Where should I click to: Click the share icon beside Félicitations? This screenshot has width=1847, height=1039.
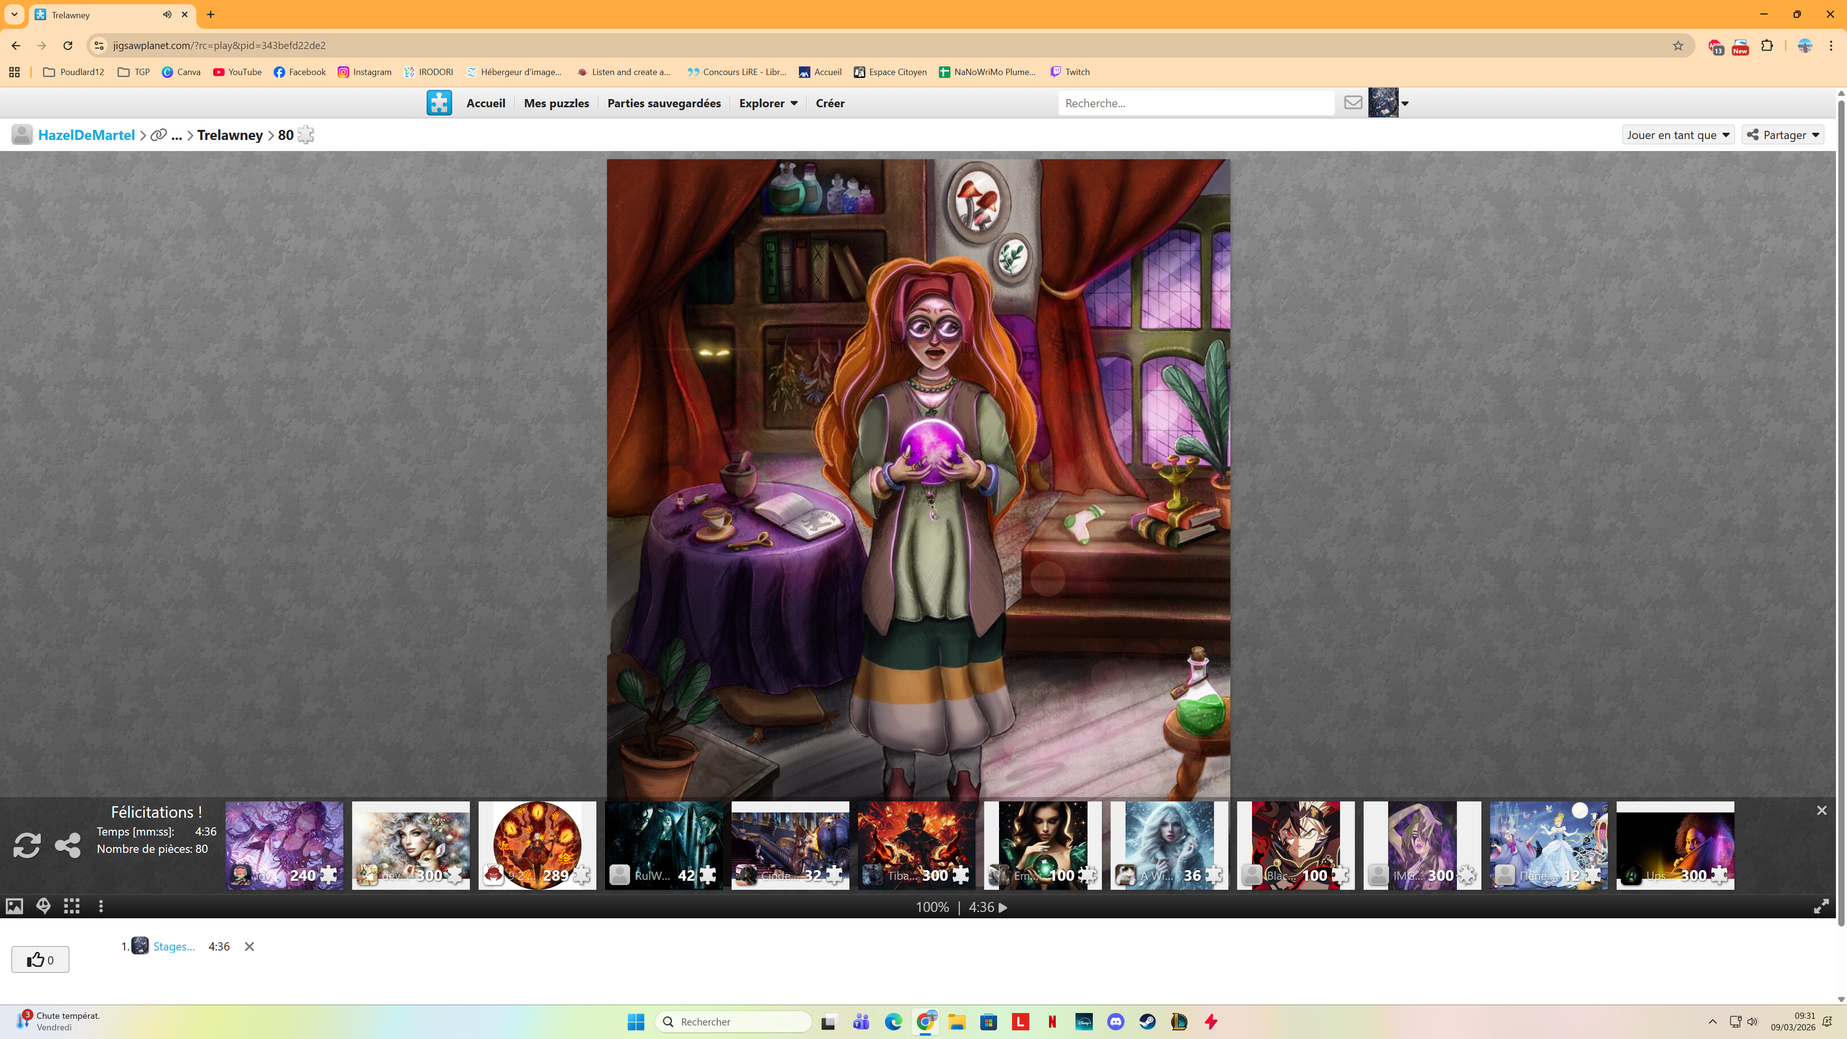tap(67, 845)
